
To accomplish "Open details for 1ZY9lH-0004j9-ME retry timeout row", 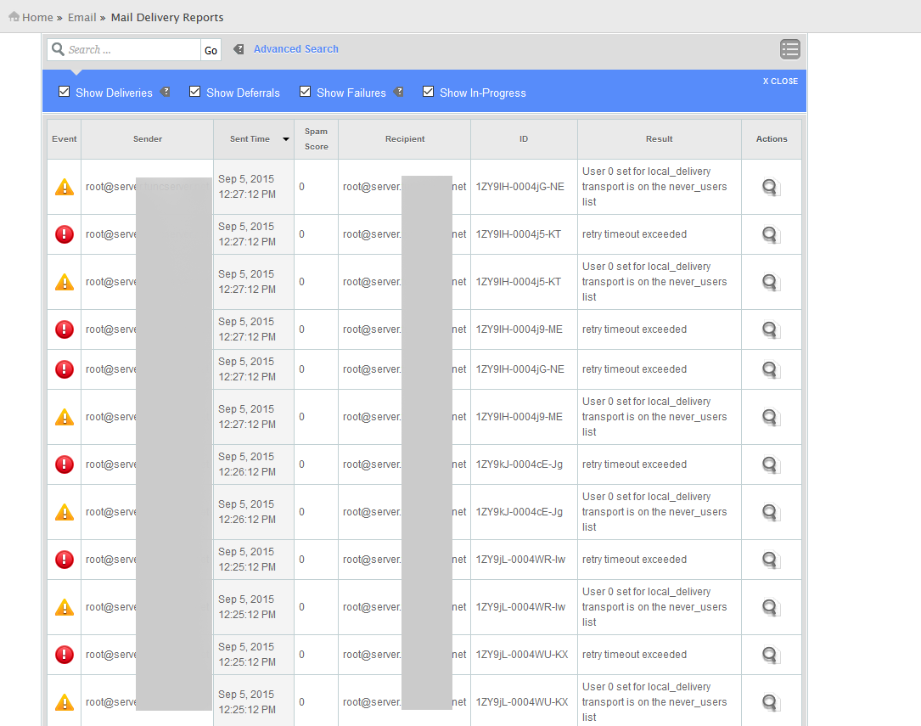I will click(770, 330).
